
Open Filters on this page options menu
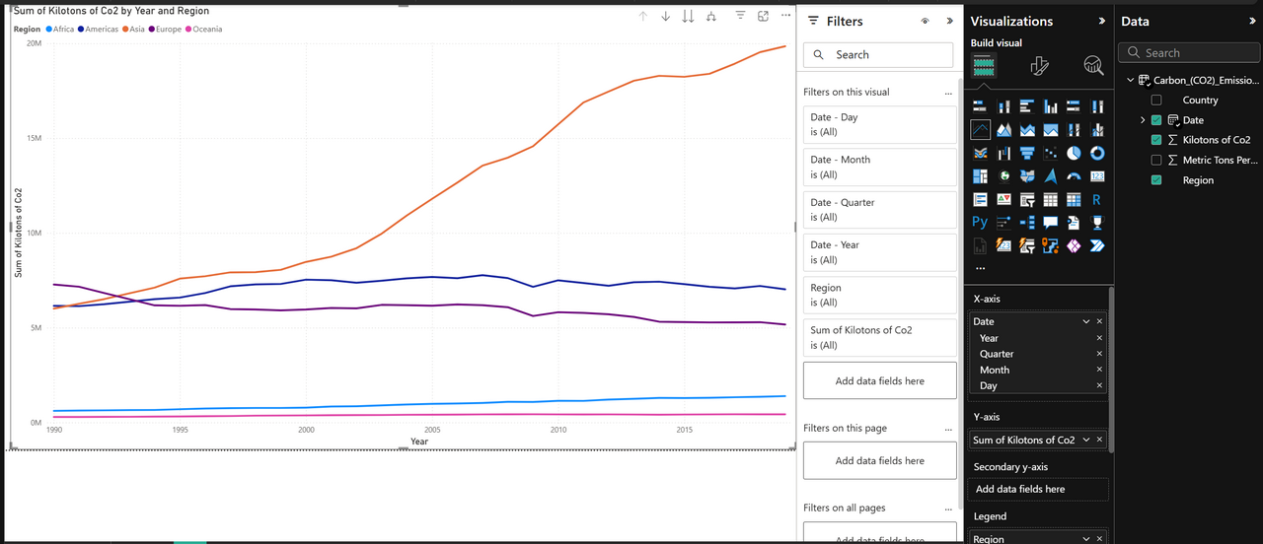click(x=948, y=429)
